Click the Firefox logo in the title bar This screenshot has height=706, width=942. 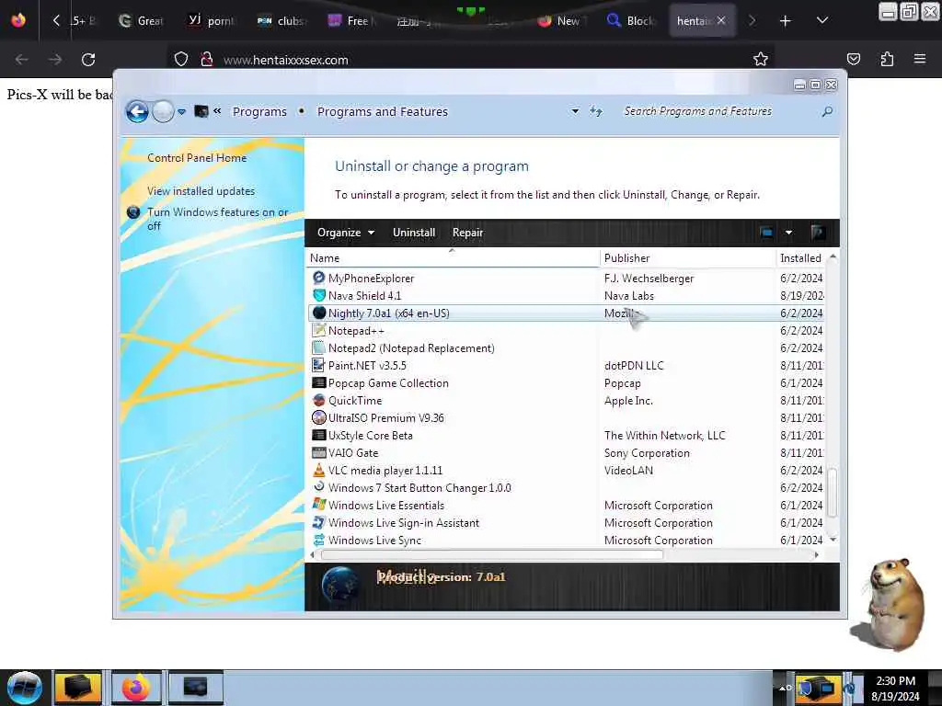[18, 20]
